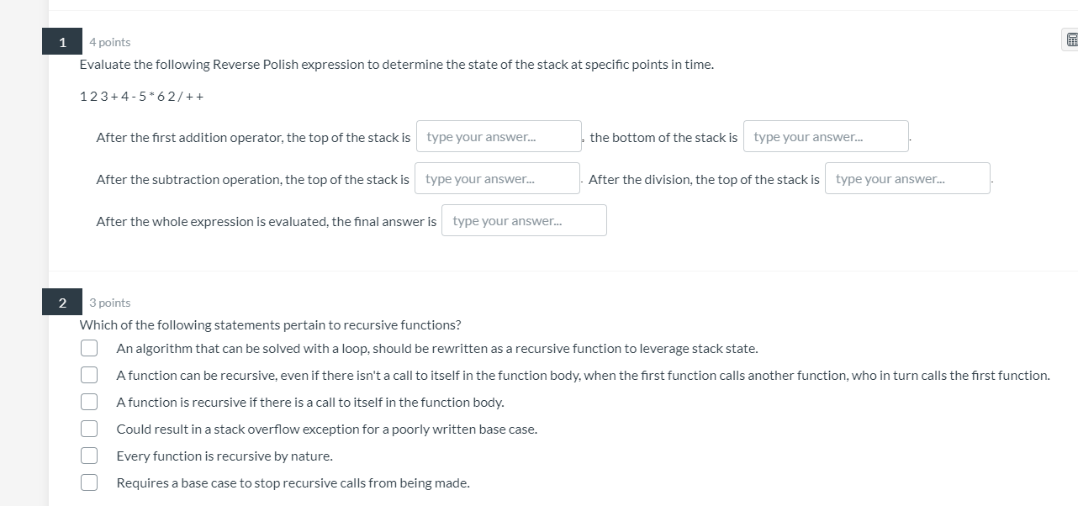Click the '3 points' label of question 2
Screen dimensions: 1078x506
pos(110,303)
